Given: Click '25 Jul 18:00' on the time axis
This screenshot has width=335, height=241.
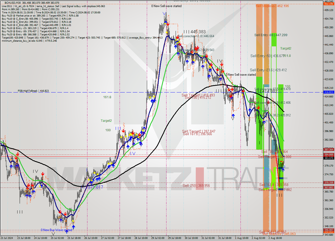Looking at the screenshot, I should (x=74, y=238).
